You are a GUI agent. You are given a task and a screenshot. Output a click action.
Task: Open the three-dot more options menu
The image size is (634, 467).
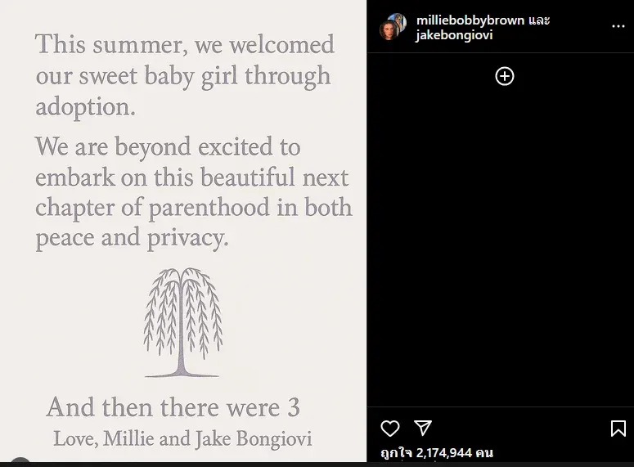tap(618, 27)
